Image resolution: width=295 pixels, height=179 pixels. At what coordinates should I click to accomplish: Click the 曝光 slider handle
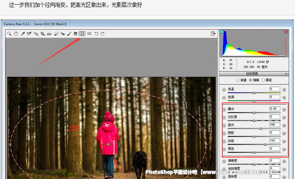click(254, 113)
